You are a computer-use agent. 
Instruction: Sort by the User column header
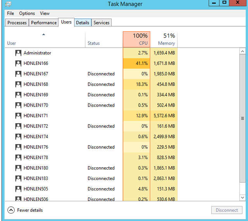point(45,39)
